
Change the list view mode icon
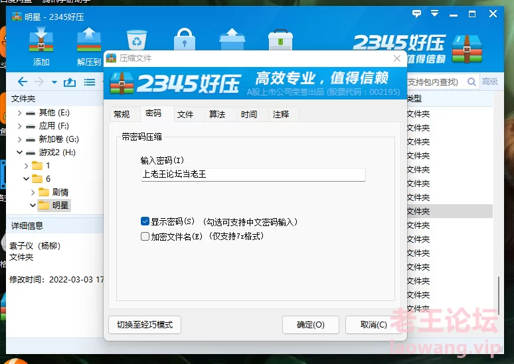point(90,82)
